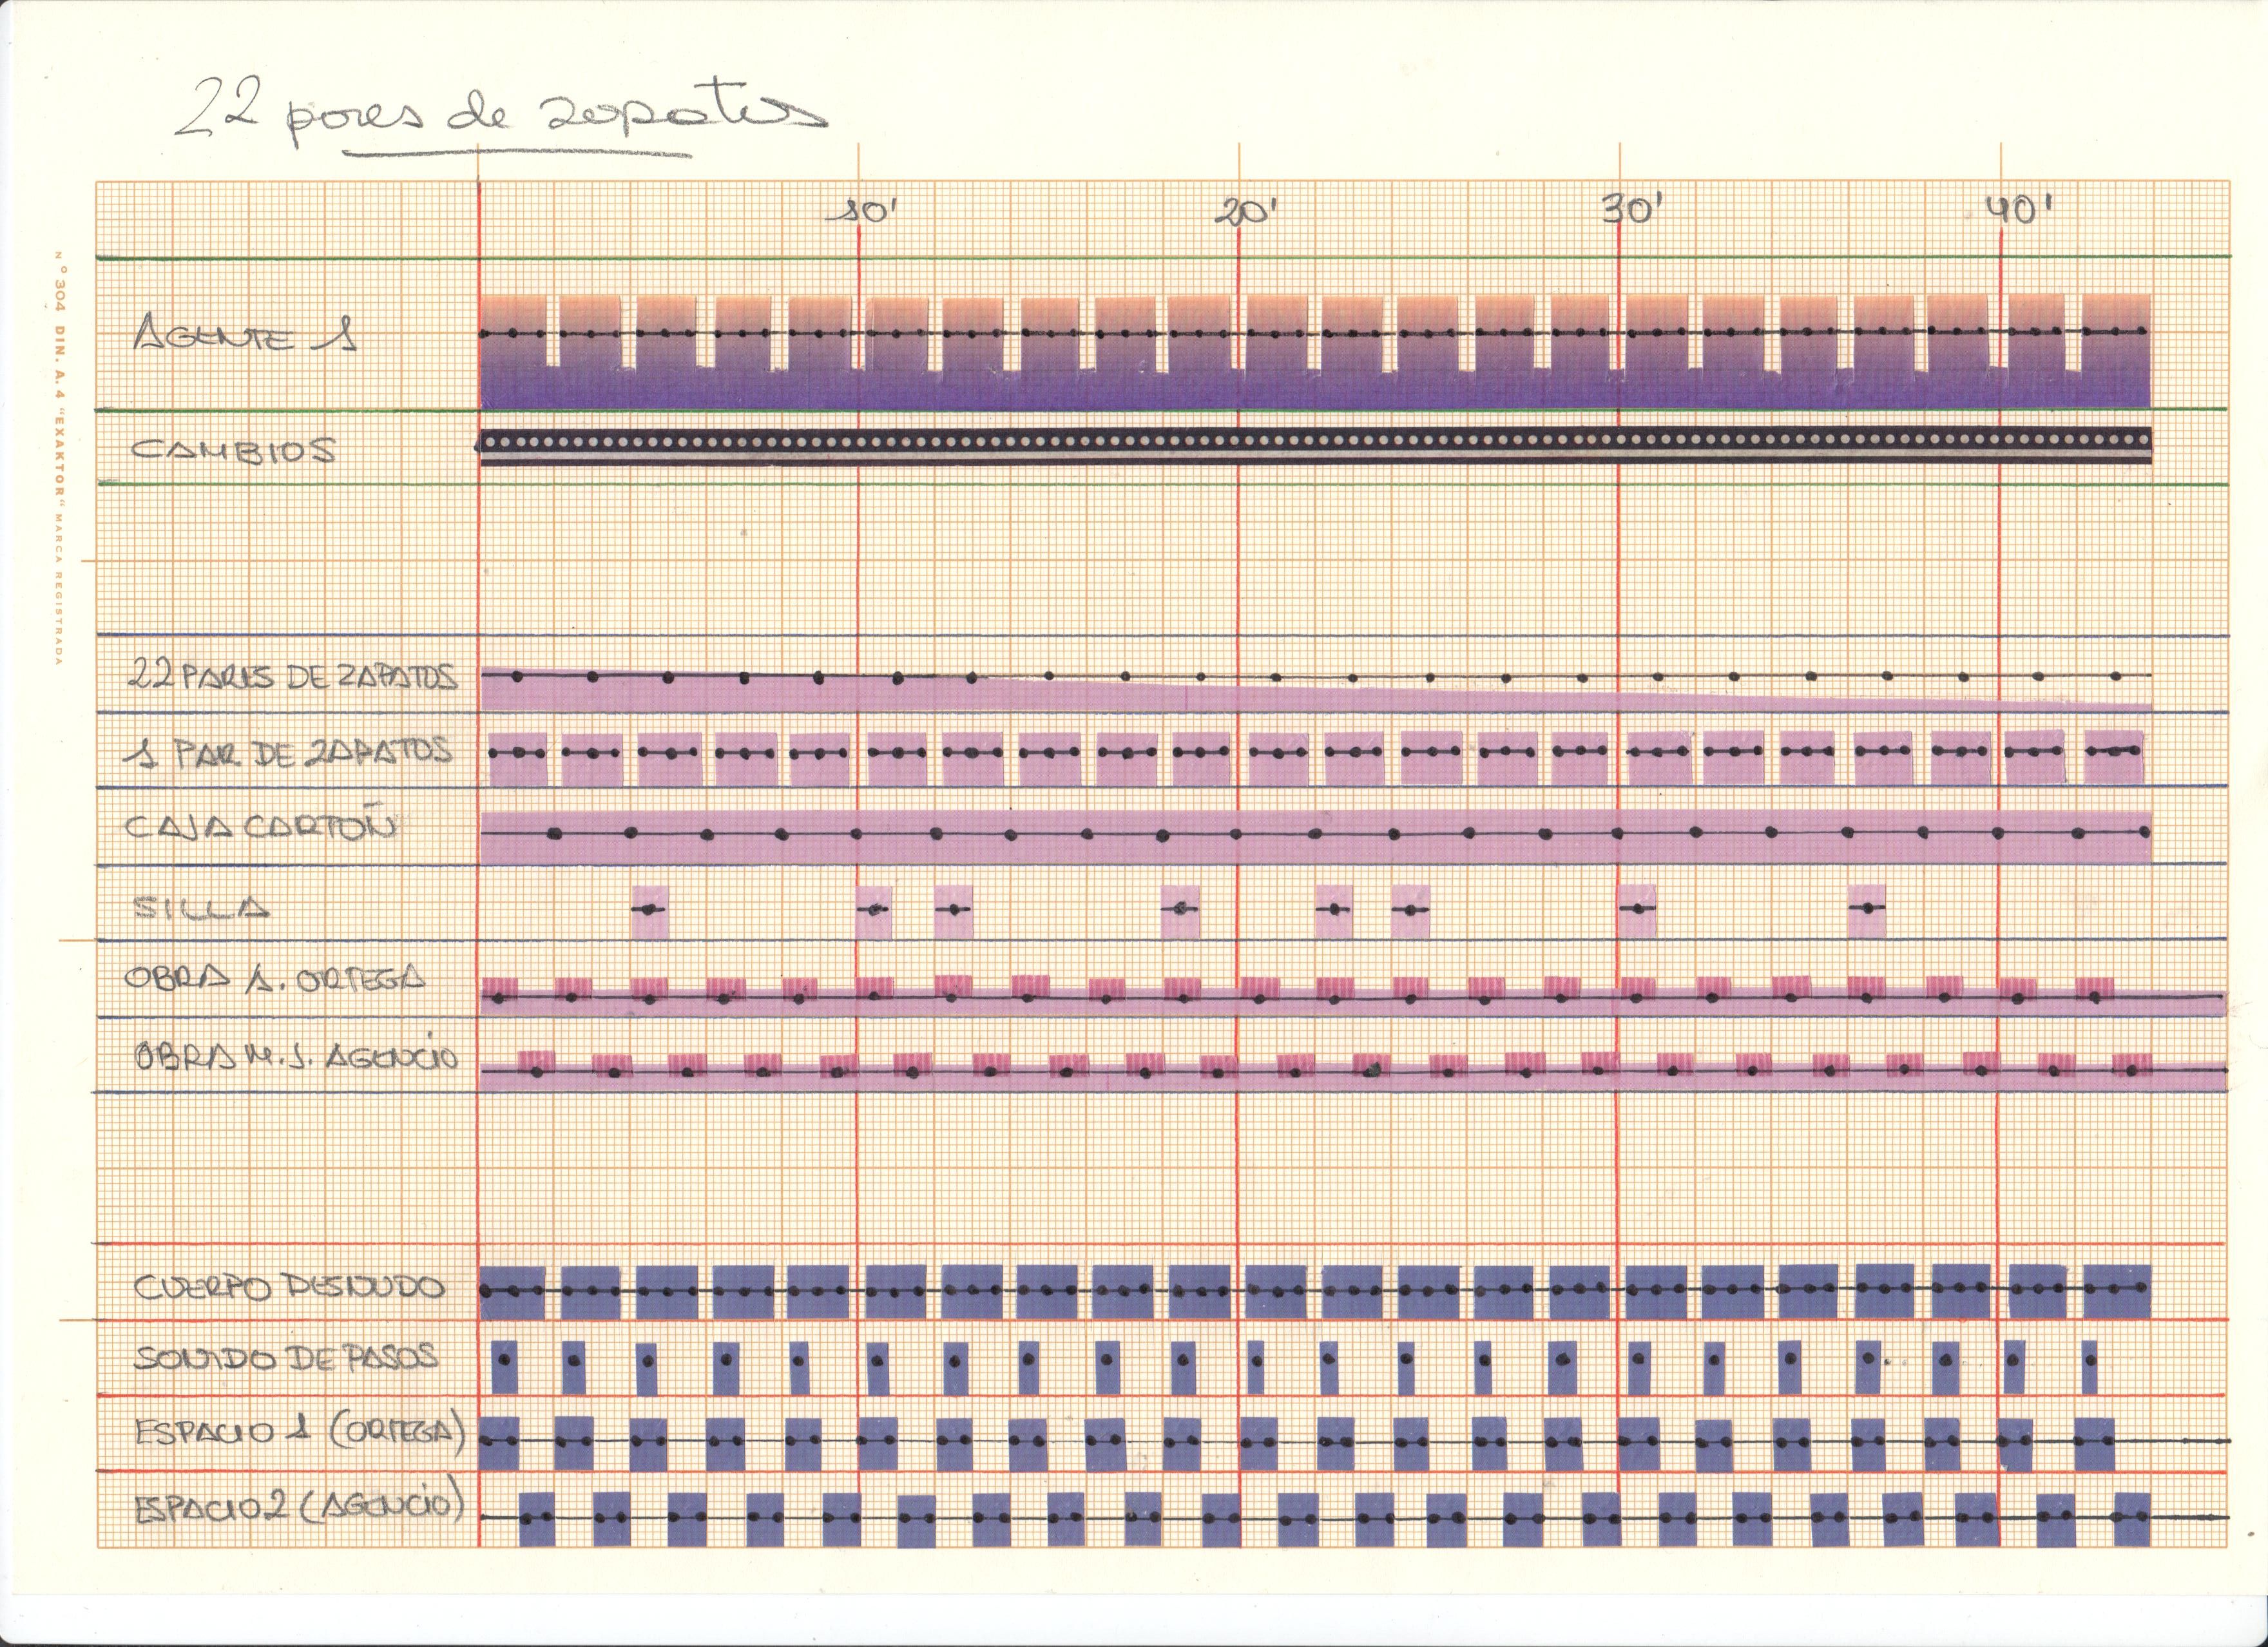
Task: Select the 'Espacio 2 (Agencio)' row label
Action: click(300, 1507)
